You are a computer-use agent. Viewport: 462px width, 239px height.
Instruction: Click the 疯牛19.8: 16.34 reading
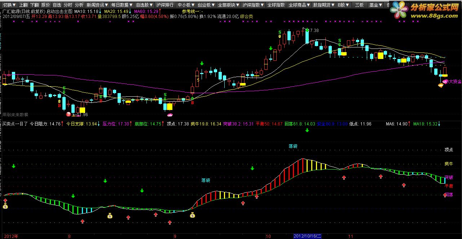point(206,124)
